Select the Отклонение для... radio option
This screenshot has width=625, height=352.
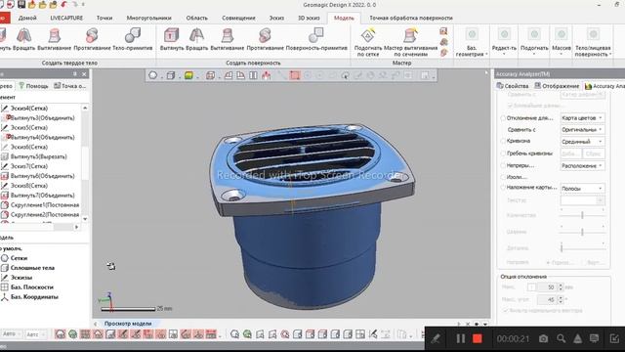(x=503, y=118)
